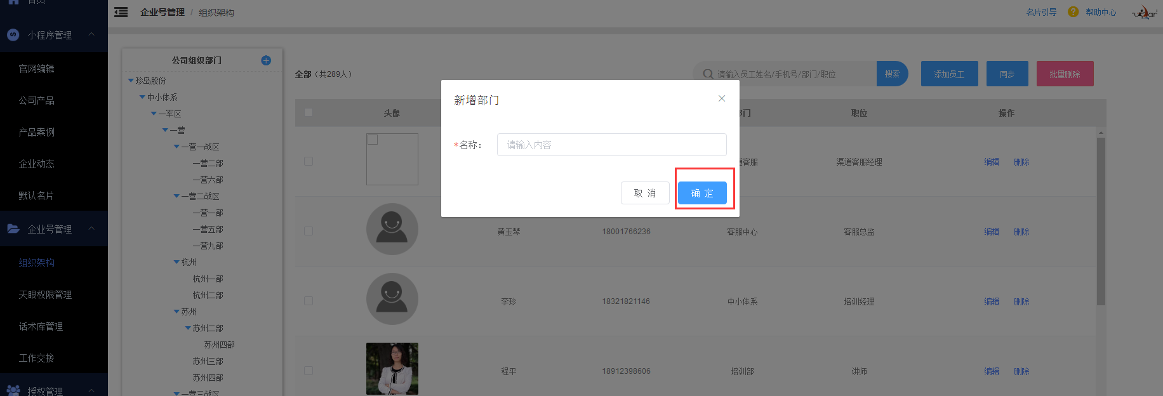
Task: Click the 名称 input field in the dialog
Action: (x=611, y=145)
